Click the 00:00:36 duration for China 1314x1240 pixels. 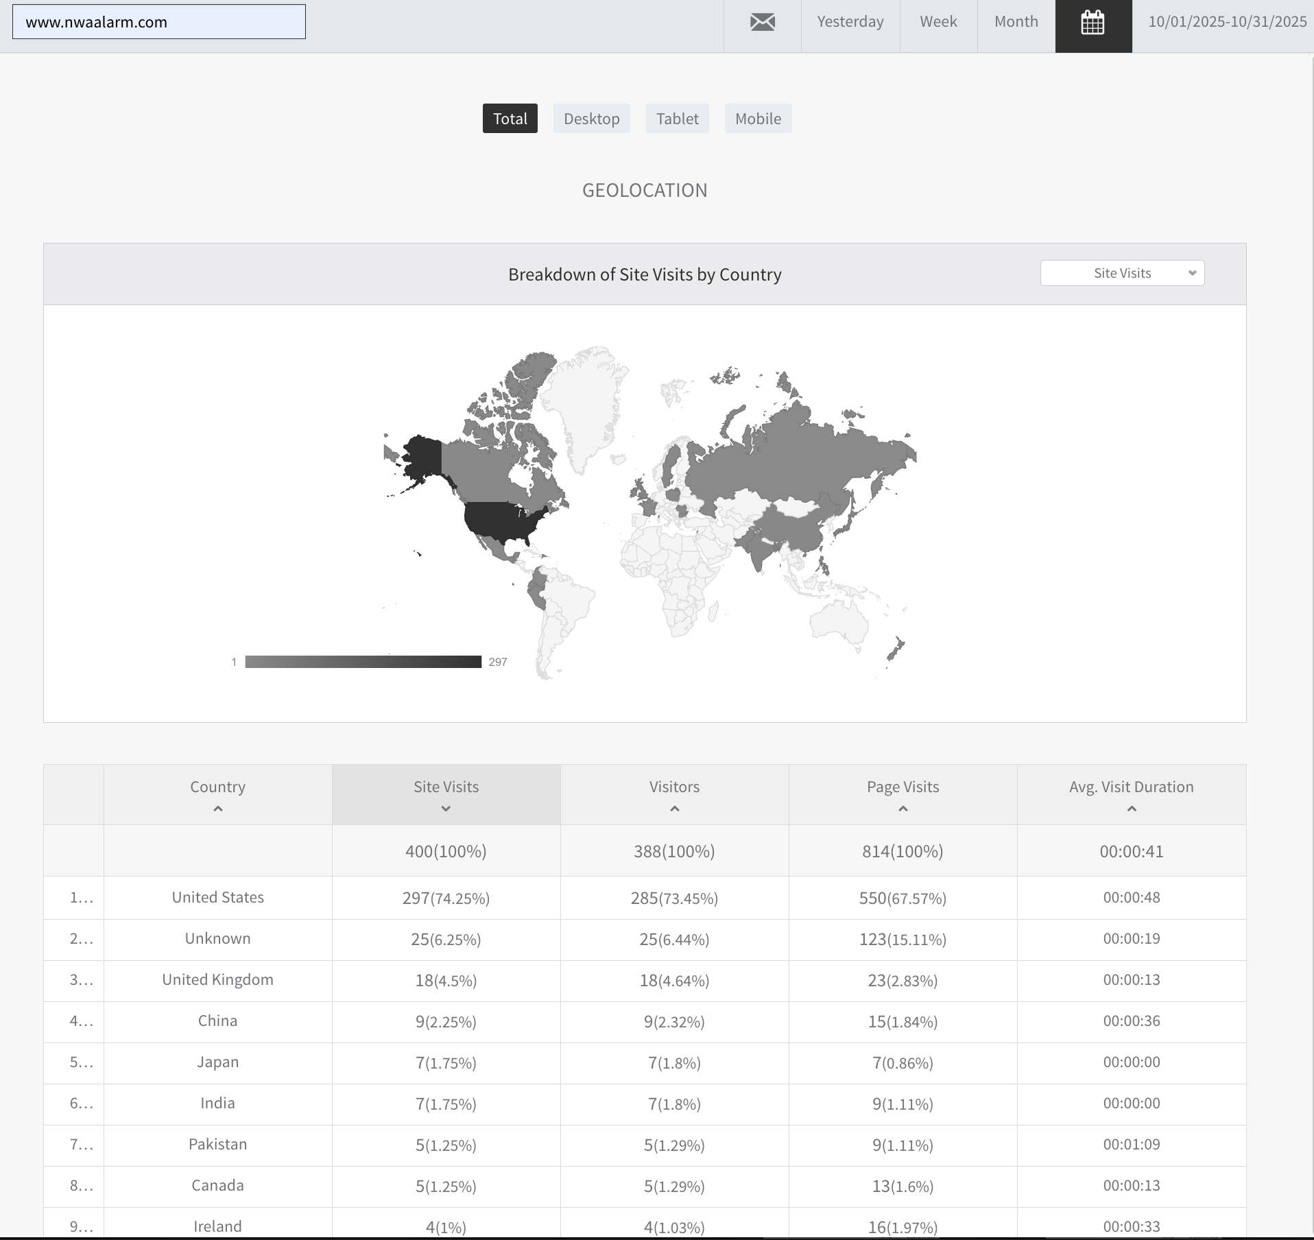(1132, 1021)
